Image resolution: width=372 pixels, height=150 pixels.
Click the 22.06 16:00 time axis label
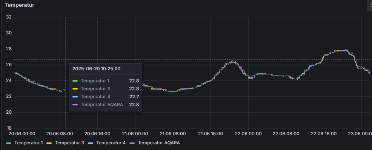click(324, 134)
